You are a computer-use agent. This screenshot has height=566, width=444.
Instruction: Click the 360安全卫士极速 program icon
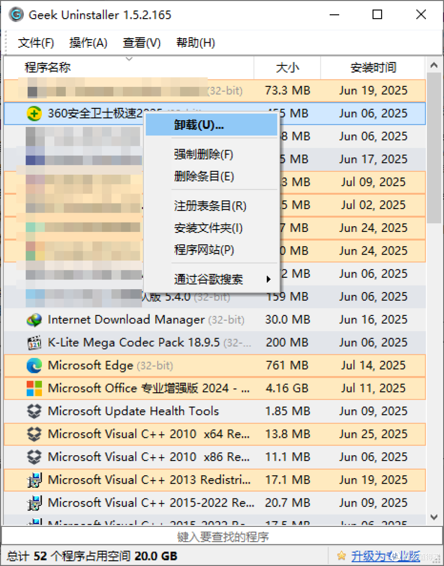[x=34, y=113]
